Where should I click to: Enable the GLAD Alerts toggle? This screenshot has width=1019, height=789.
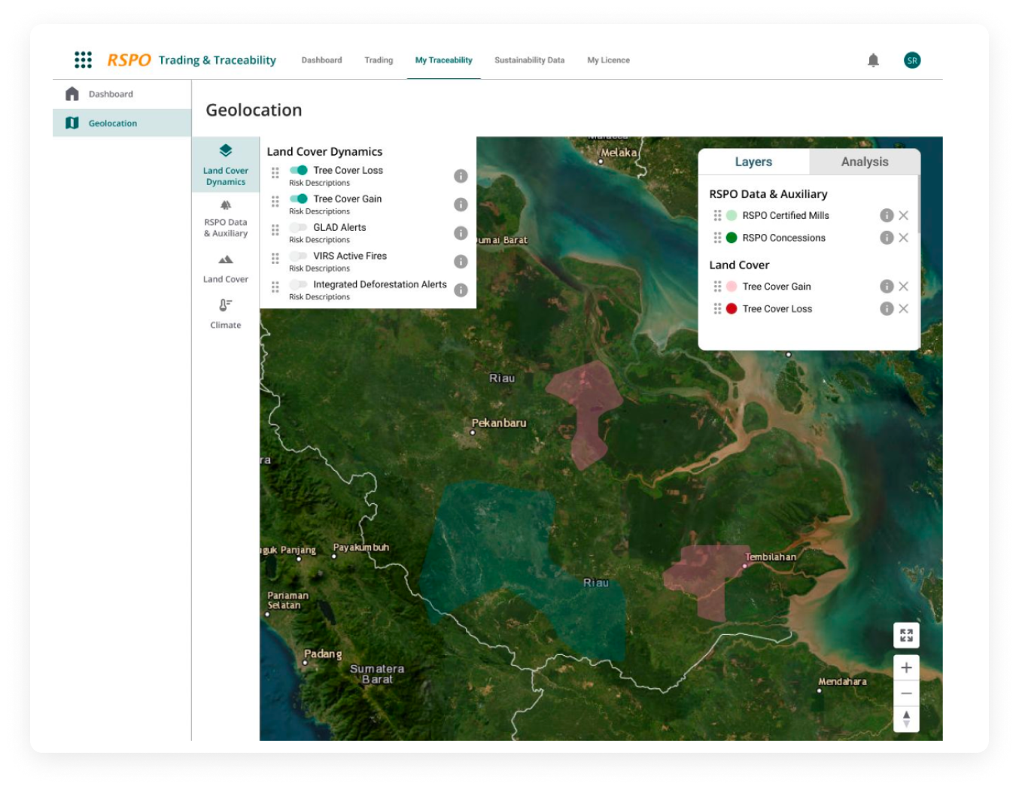(299, 227)
